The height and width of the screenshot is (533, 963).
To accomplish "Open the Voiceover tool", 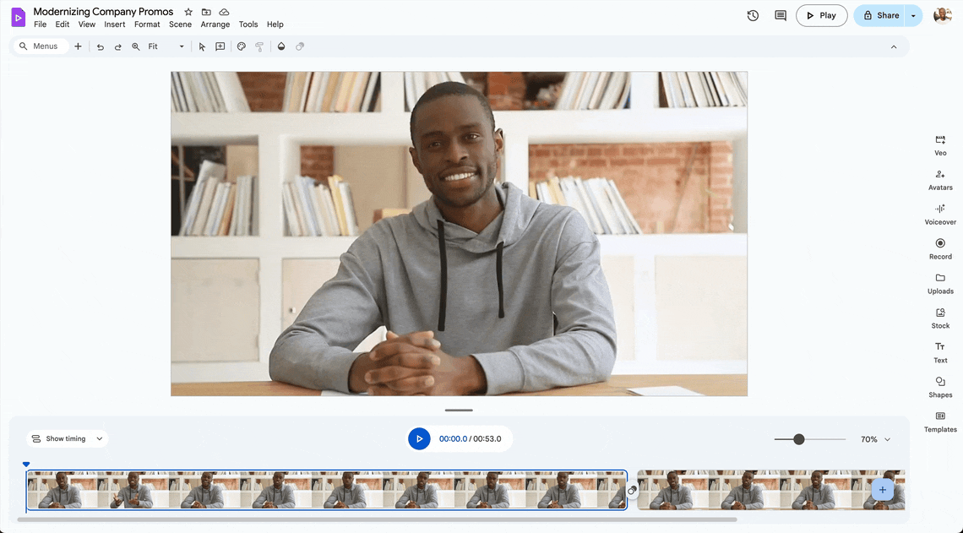I will (x=939, y=215).
